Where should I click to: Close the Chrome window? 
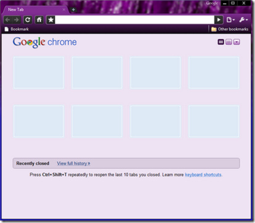[244, 3]
